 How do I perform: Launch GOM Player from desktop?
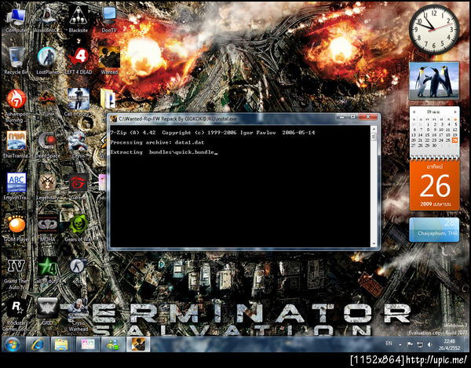click(16, 228)
